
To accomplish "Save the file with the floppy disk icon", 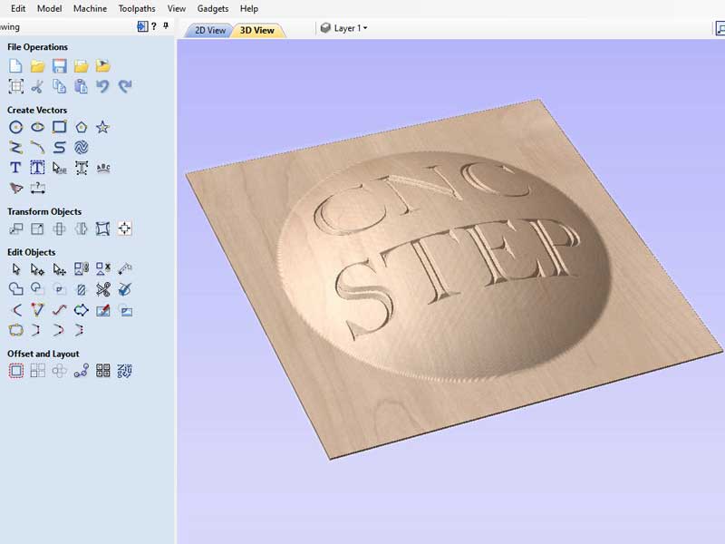I will (60, 66).
